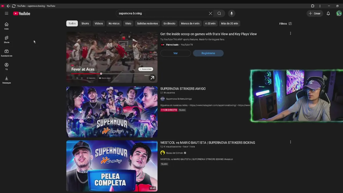Open WESTCOL vs MARIO BAUTISTA video title

[x=208, y=143]
